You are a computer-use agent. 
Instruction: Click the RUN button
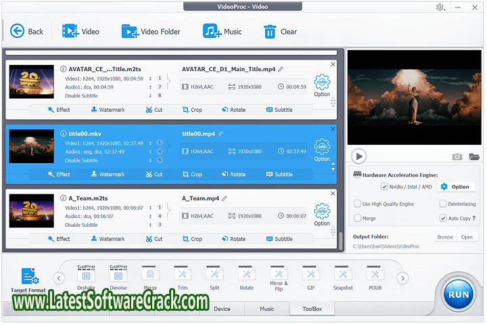point(459,294)
